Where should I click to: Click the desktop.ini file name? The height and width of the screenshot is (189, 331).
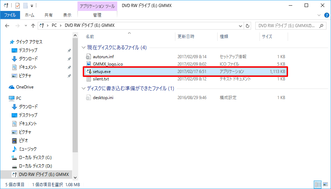coord(103,98)
